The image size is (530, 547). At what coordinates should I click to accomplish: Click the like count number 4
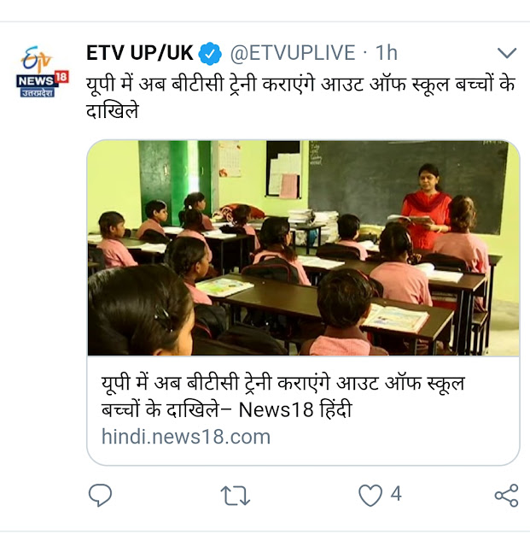click(396, 494)
